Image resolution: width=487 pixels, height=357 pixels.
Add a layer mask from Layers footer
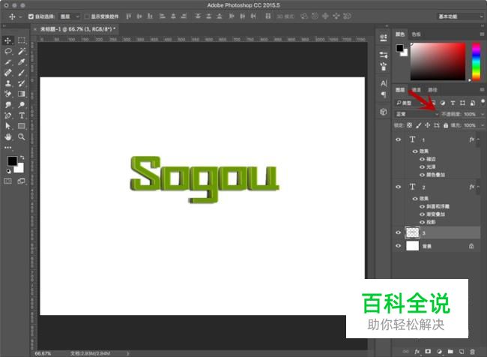tap(428, 352)
